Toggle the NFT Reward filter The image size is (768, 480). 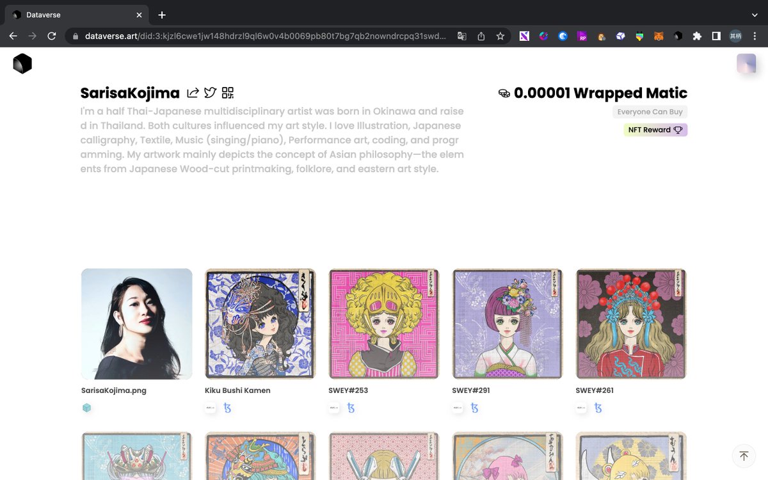(x=655, y=129)
